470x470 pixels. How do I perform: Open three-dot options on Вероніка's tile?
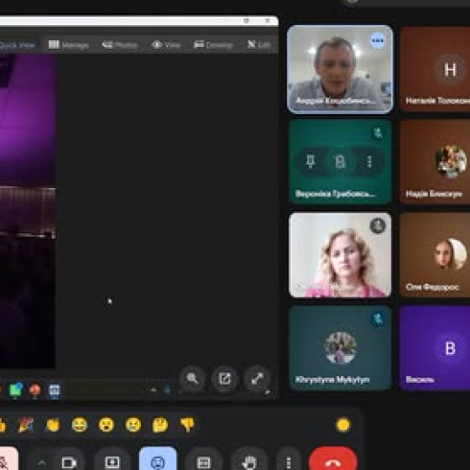[x=369, y=162]
